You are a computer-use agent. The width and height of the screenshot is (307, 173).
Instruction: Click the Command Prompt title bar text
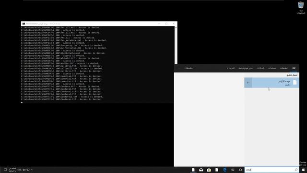pyautogui.click(x=43, y=24)
